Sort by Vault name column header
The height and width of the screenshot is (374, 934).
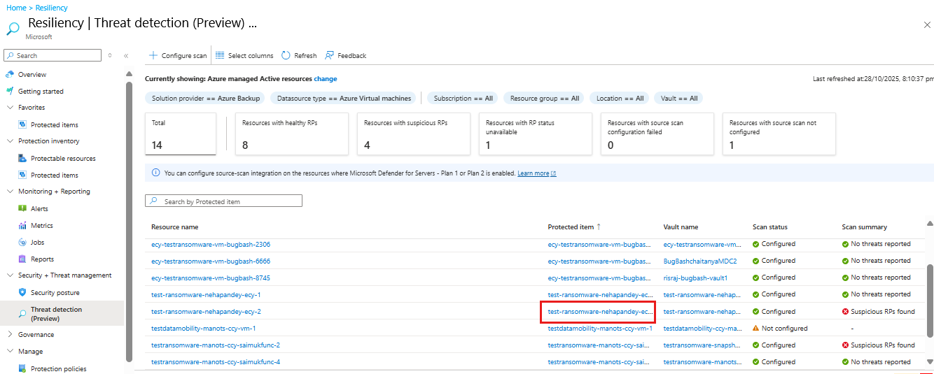pyautogui.click(x=681, y=226)
